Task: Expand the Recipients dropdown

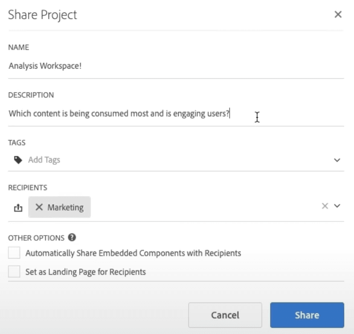Action: 337,205
